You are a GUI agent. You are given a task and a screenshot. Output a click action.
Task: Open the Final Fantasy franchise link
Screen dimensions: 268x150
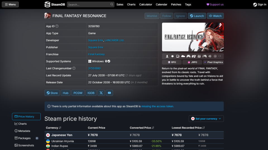click(x=96, y=54)
